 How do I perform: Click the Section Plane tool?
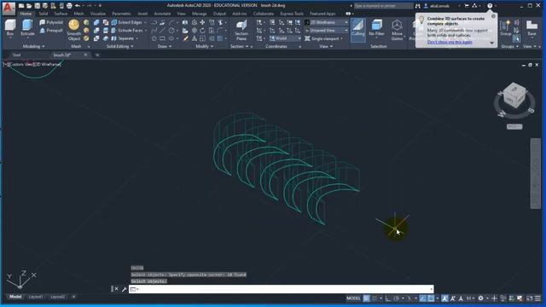tap(241, 30)
